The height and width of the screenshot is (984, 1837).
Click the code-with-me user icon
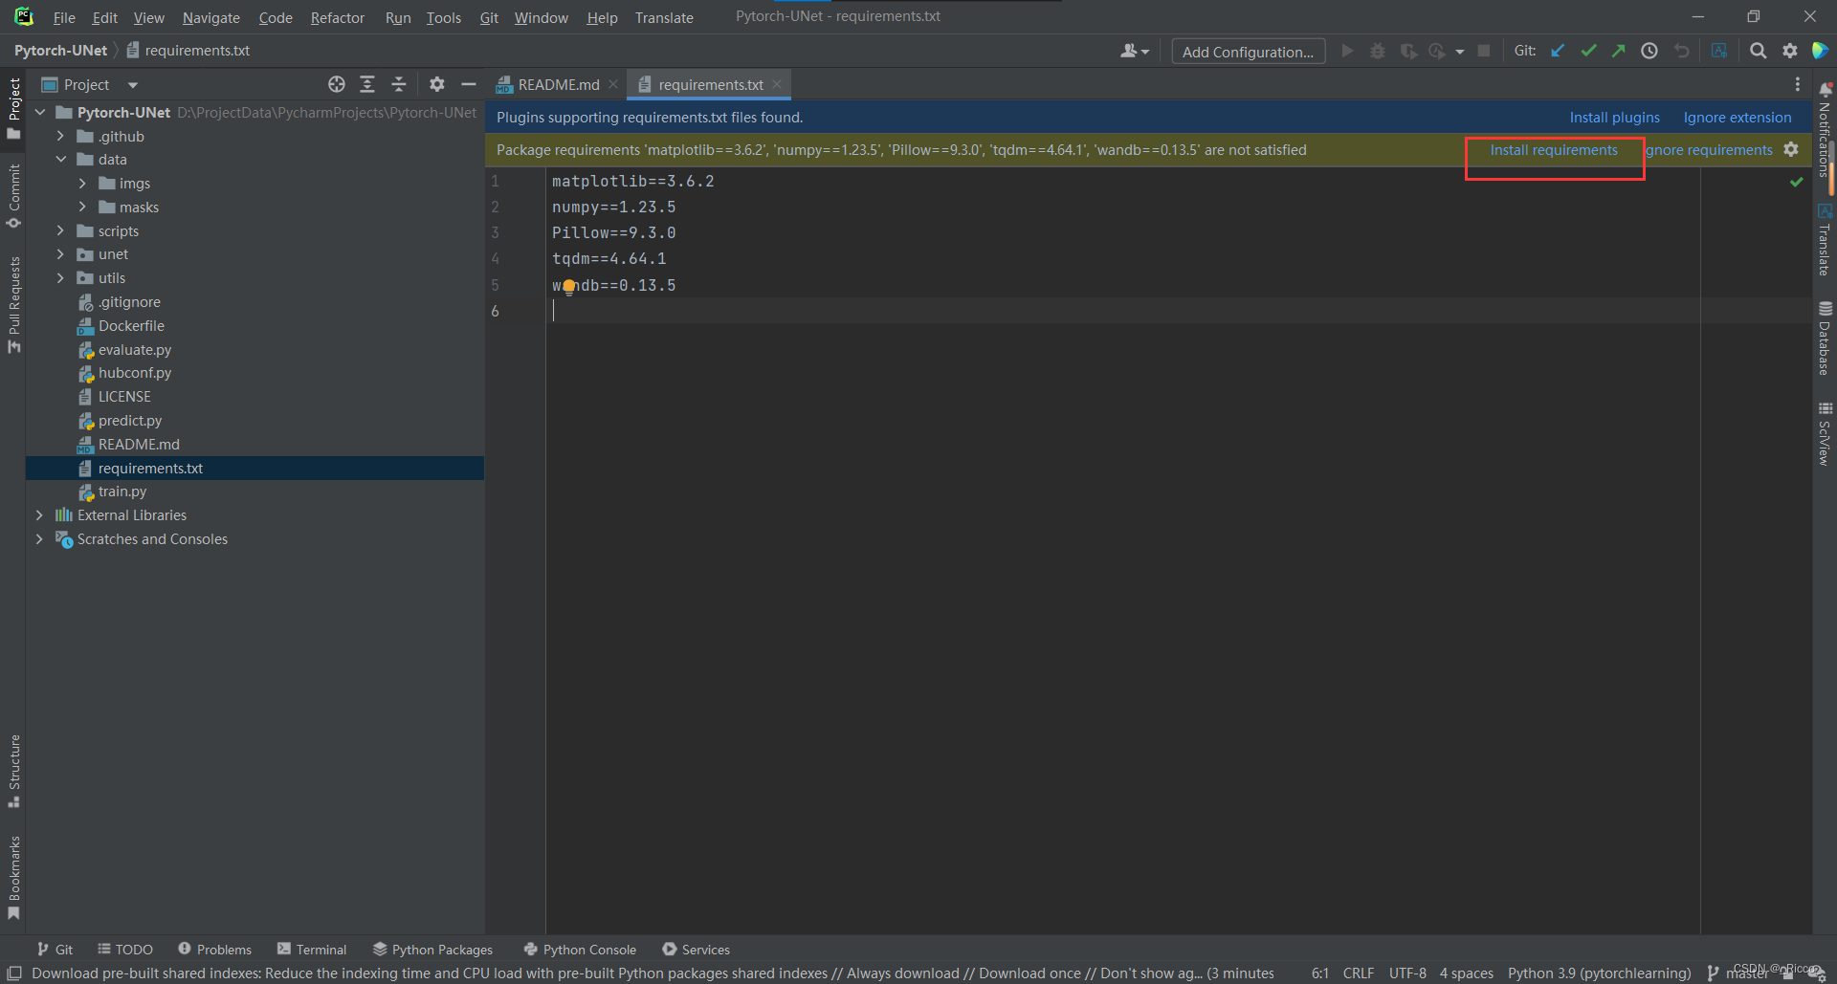click(x=1134, y=51)
